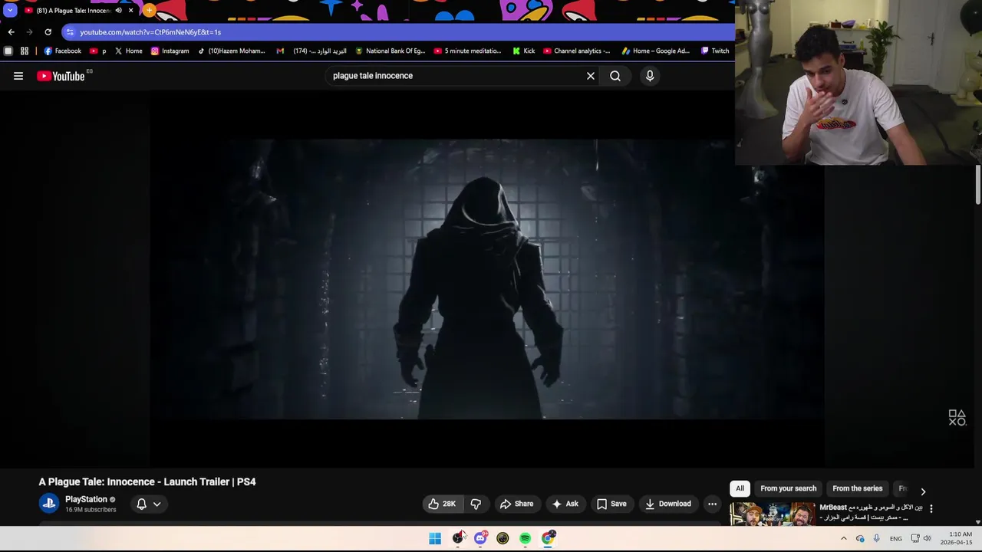Open the Channel analytics bookmark
The height and width of the screenshot is (552, 982).
click(576, 51)
